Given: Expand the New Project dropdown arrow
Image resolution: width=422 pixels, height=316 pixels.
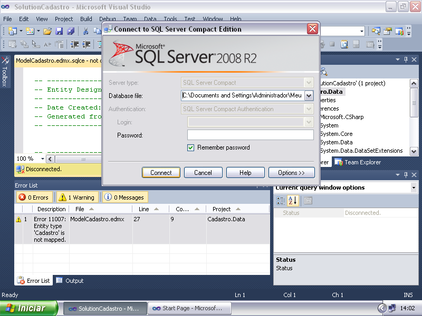Looking at the screenshot, I should 21,31.
